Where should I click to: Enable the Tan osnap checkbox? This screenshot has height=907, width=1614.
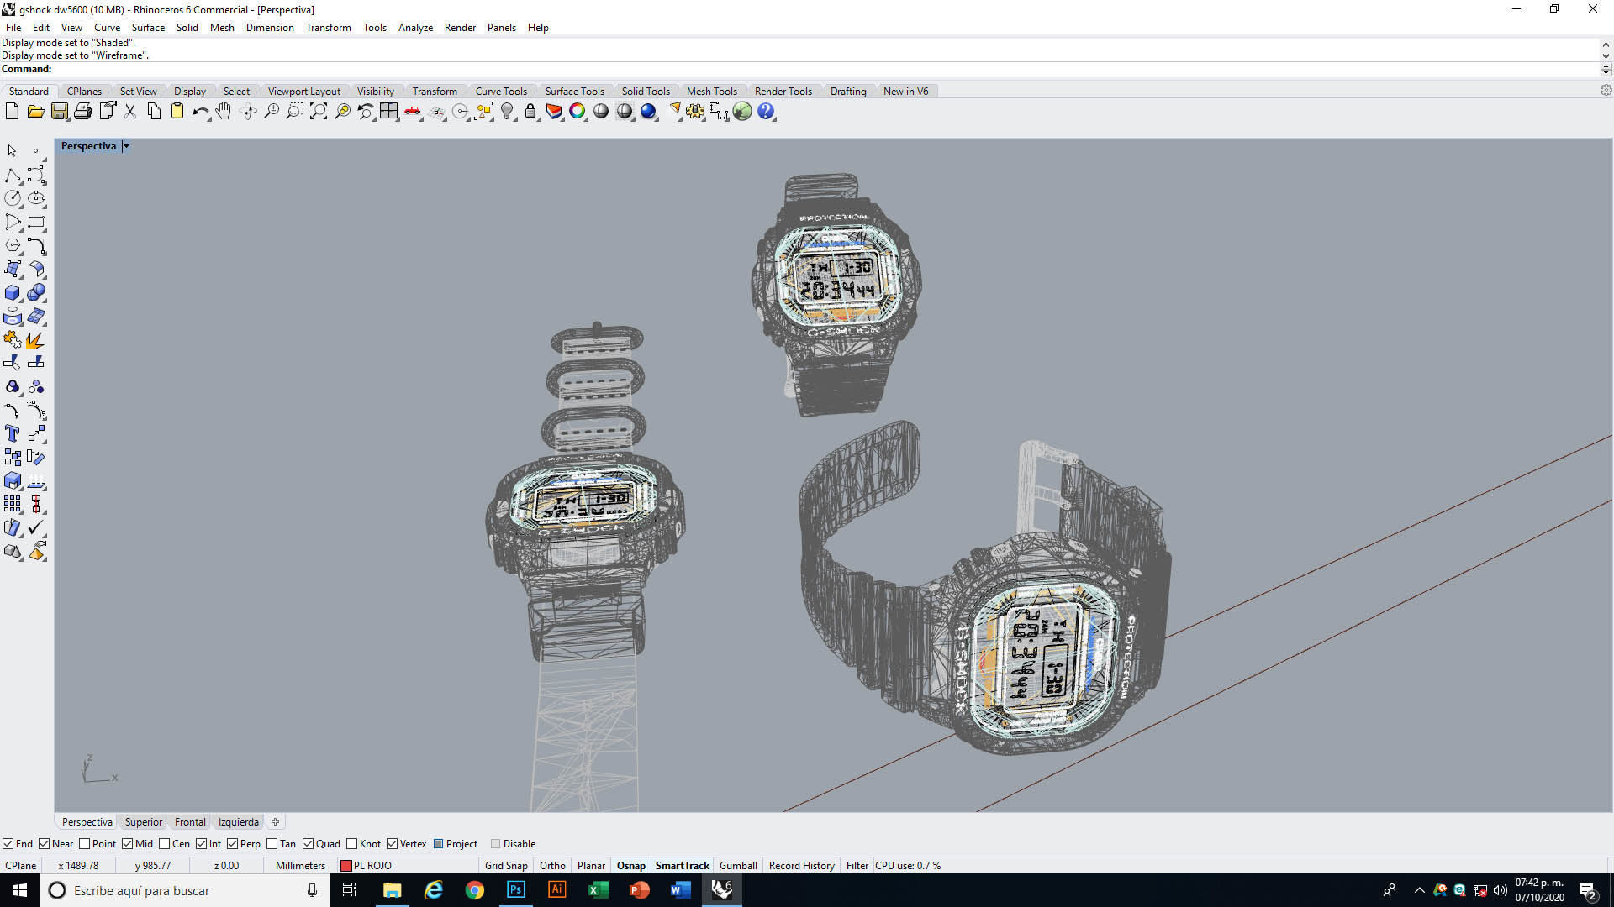272,844
